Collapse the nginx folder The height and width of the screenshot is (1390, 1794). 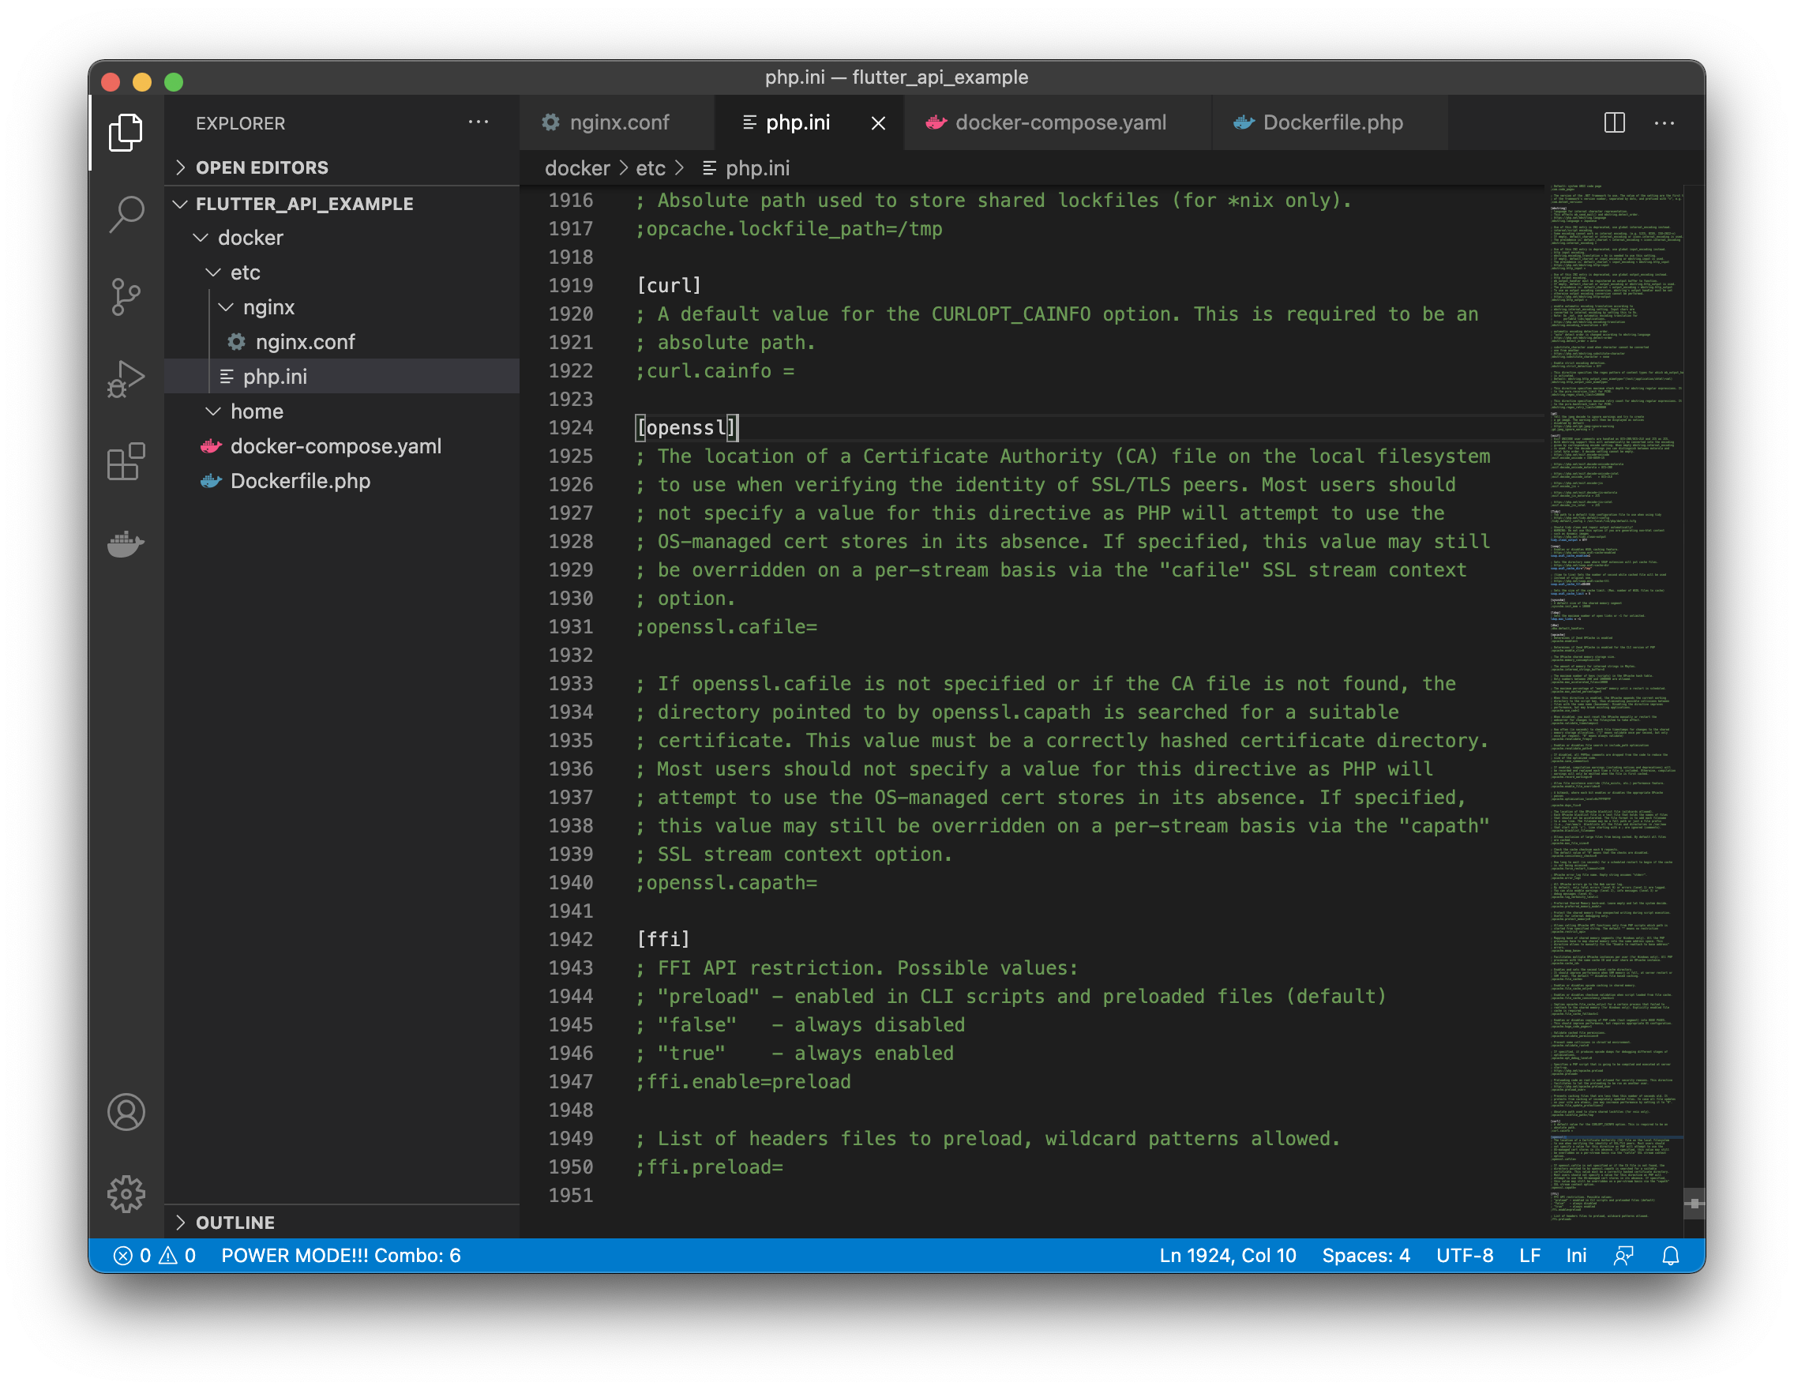268,307
